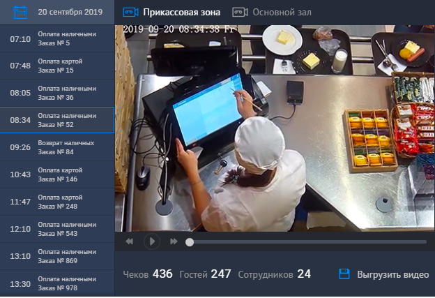Image resolution: width=435 pixels, height=298 pixels.
Task: Choose the 11:47 card payment order 248
Action: [57, 202]
